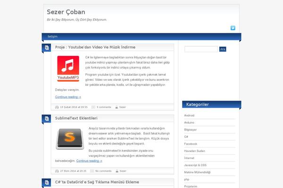Open the post Proje : Youtube'dan Video Ve Müzik İndirme

click(x=95, y=47)
